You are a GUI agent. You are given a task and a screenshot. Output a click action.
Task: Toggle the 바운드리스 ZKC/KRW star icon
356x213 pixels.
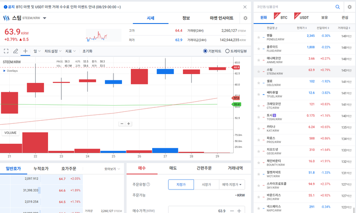(259, 197)
